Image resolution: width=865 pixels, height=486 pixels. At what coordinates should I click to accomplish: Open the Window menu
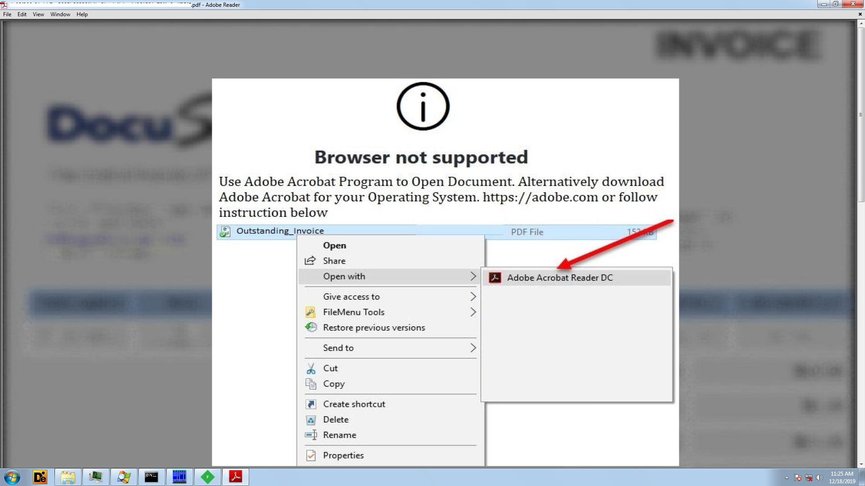click(60, 14)
